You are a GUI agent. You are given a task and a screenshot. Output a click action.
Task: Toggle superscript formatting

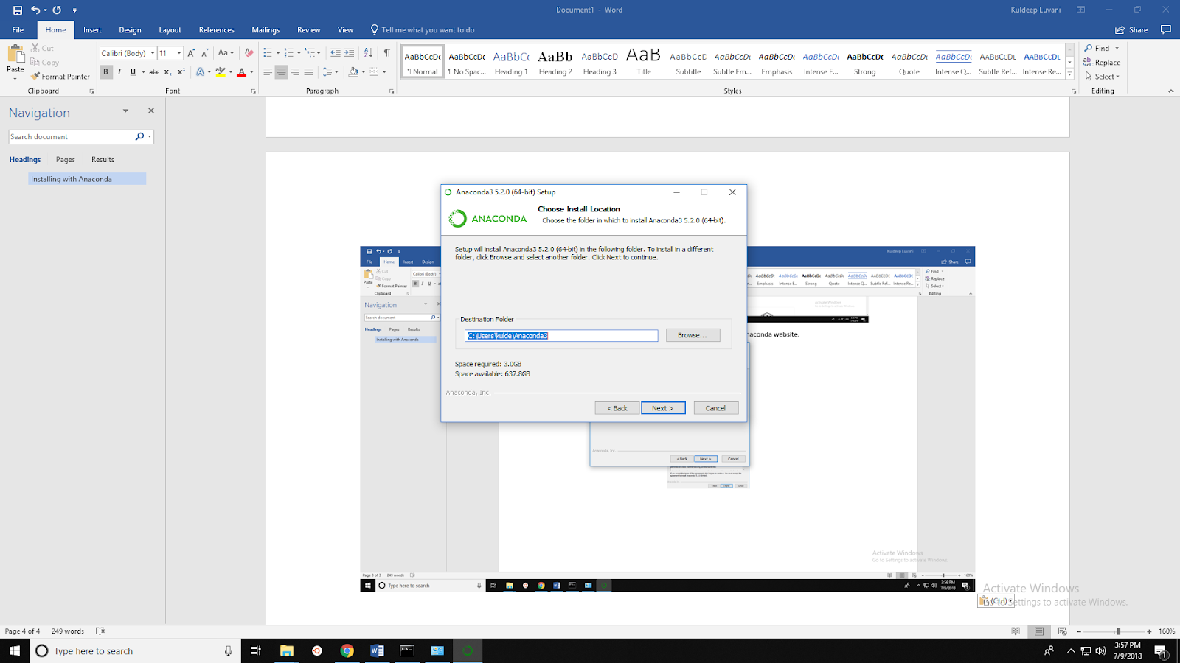[181, 71]
